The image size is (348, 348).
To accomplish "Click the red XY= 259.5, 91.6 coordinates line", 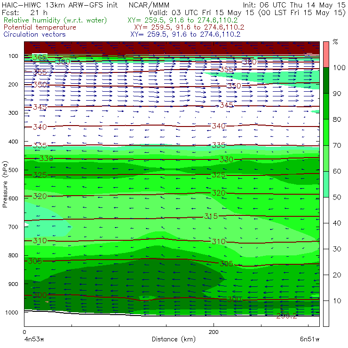I will pos(189,27).
